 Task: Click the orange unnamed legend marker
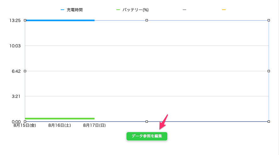[224, 10]
